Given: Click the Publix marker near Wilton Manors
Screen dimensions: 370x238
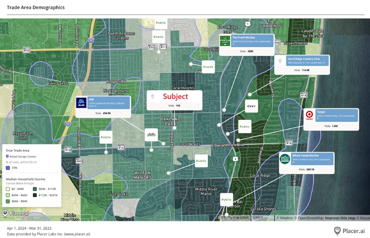Looking at the screenshot, I should [x=201, y=161].
